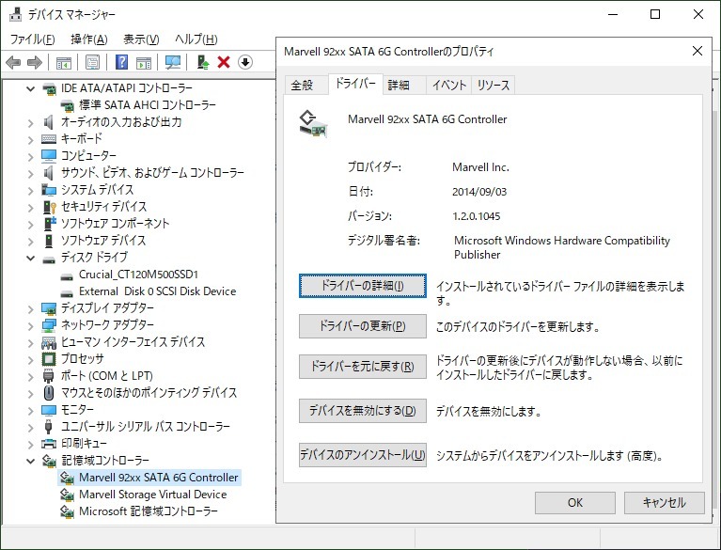Click the Forward arrow toolbar icon
This screenshot has width=721, height=550.
(x=35, y=62)
